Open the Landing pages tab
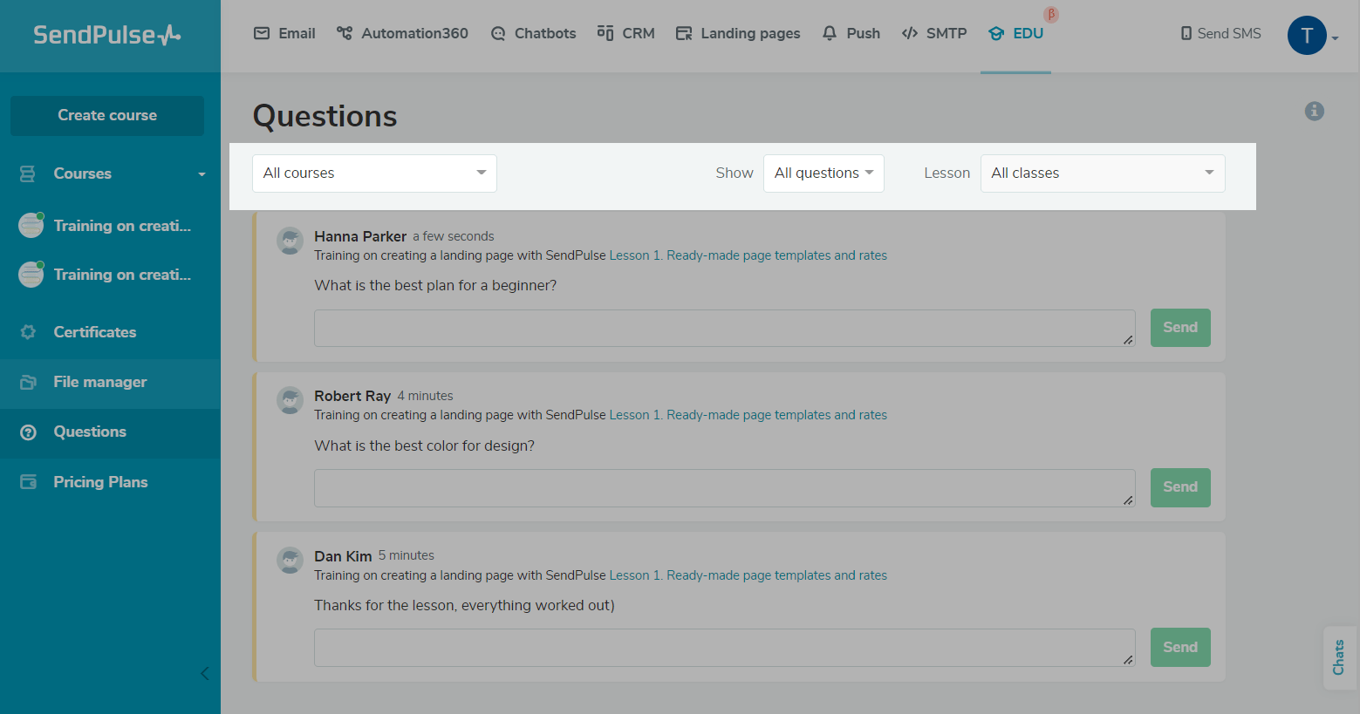1360x714 pixels. coord(738,33)
